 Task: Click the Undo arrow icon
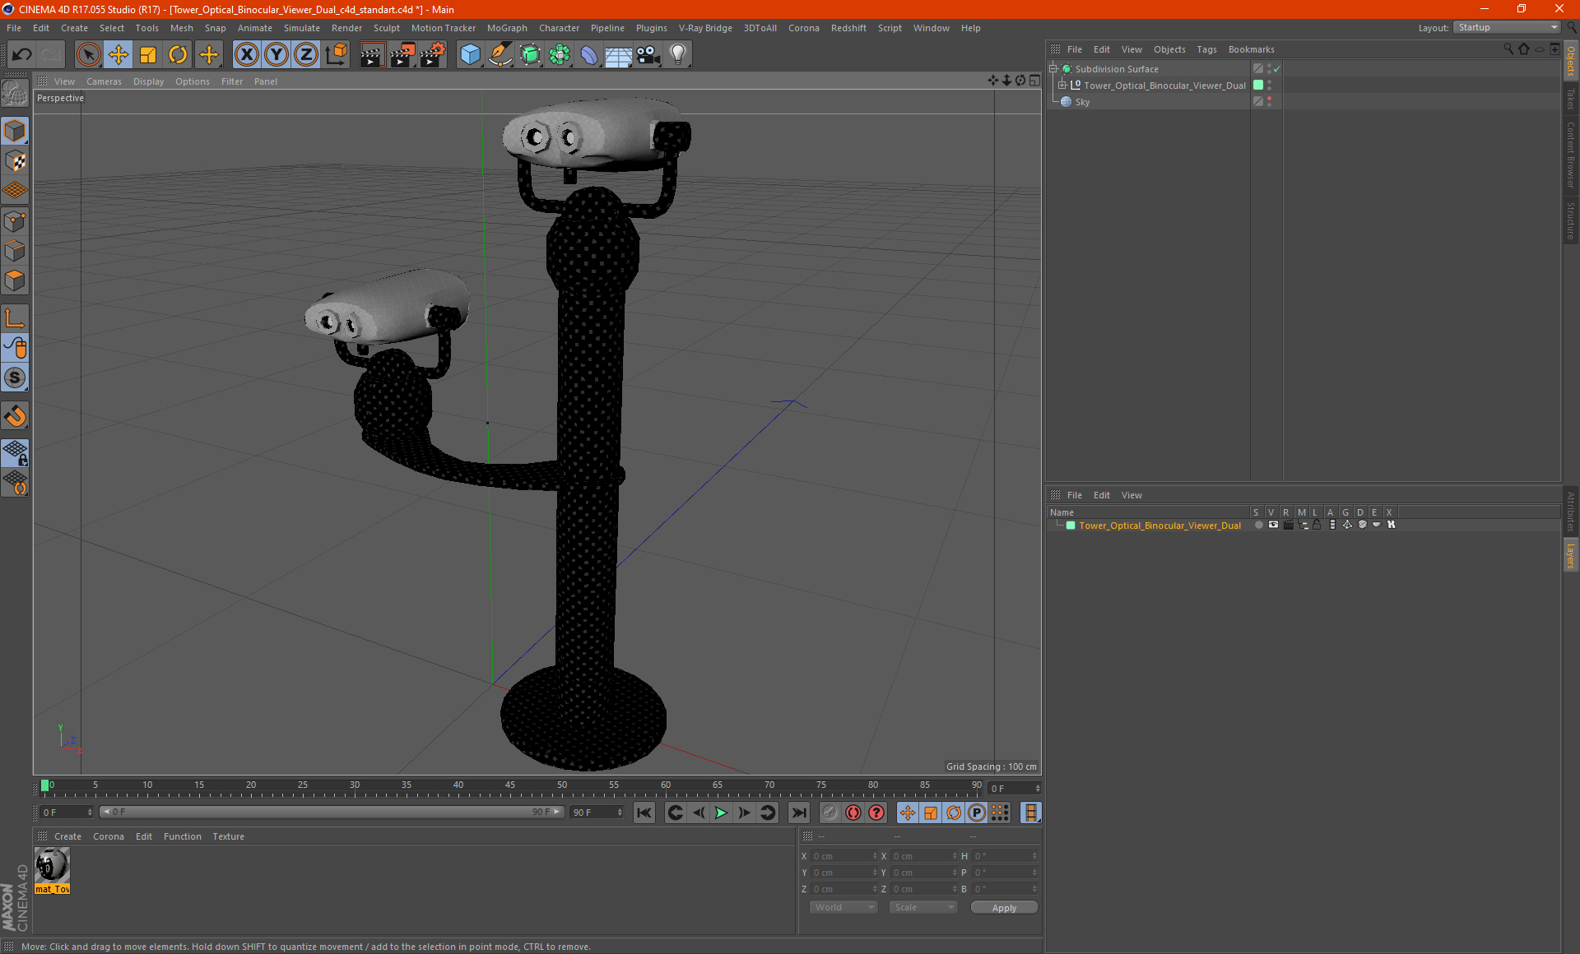pos(22,55)
